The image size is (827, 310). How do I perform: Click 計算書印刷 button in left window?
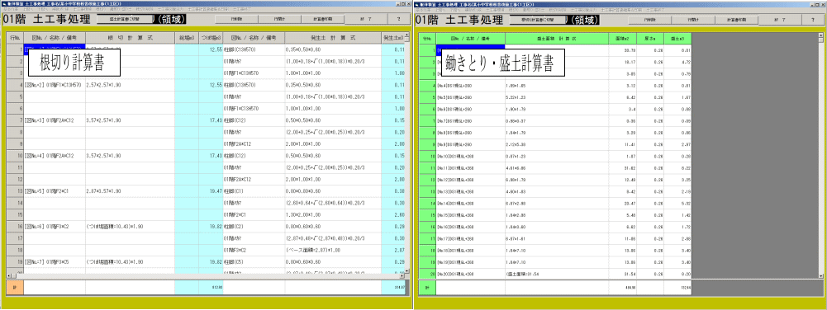pos(323,18)
